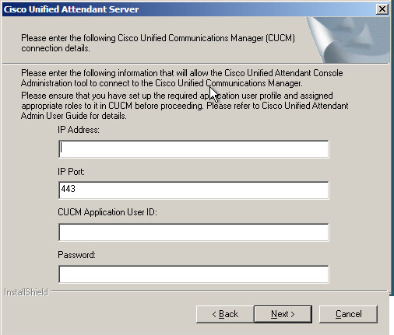394x335 pixels.
Task: Click the application user profile instructions paragraph
Action: click(185, 101)
